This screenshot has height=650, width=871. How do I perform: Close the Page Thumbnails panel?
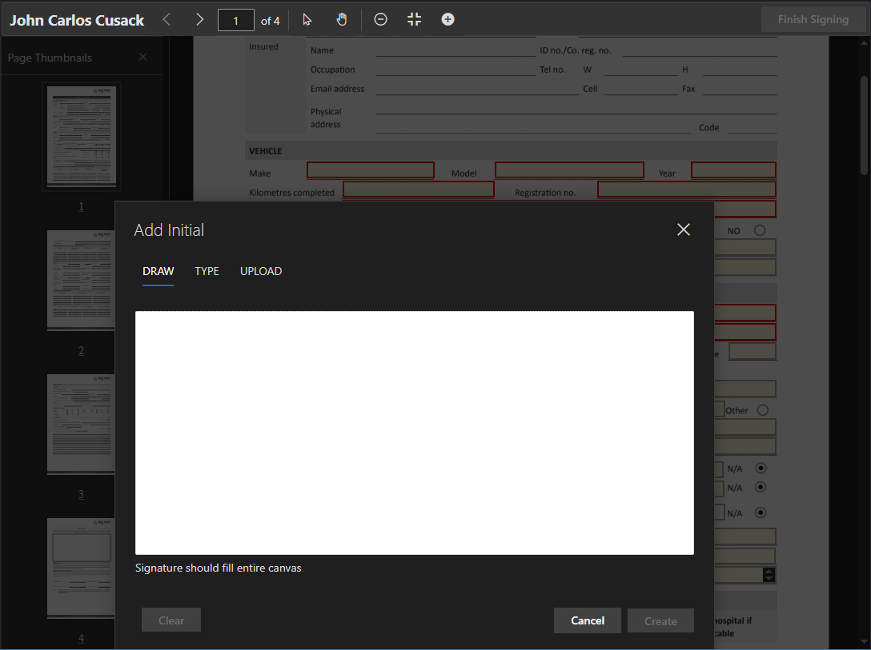click(x=142, y=57)
